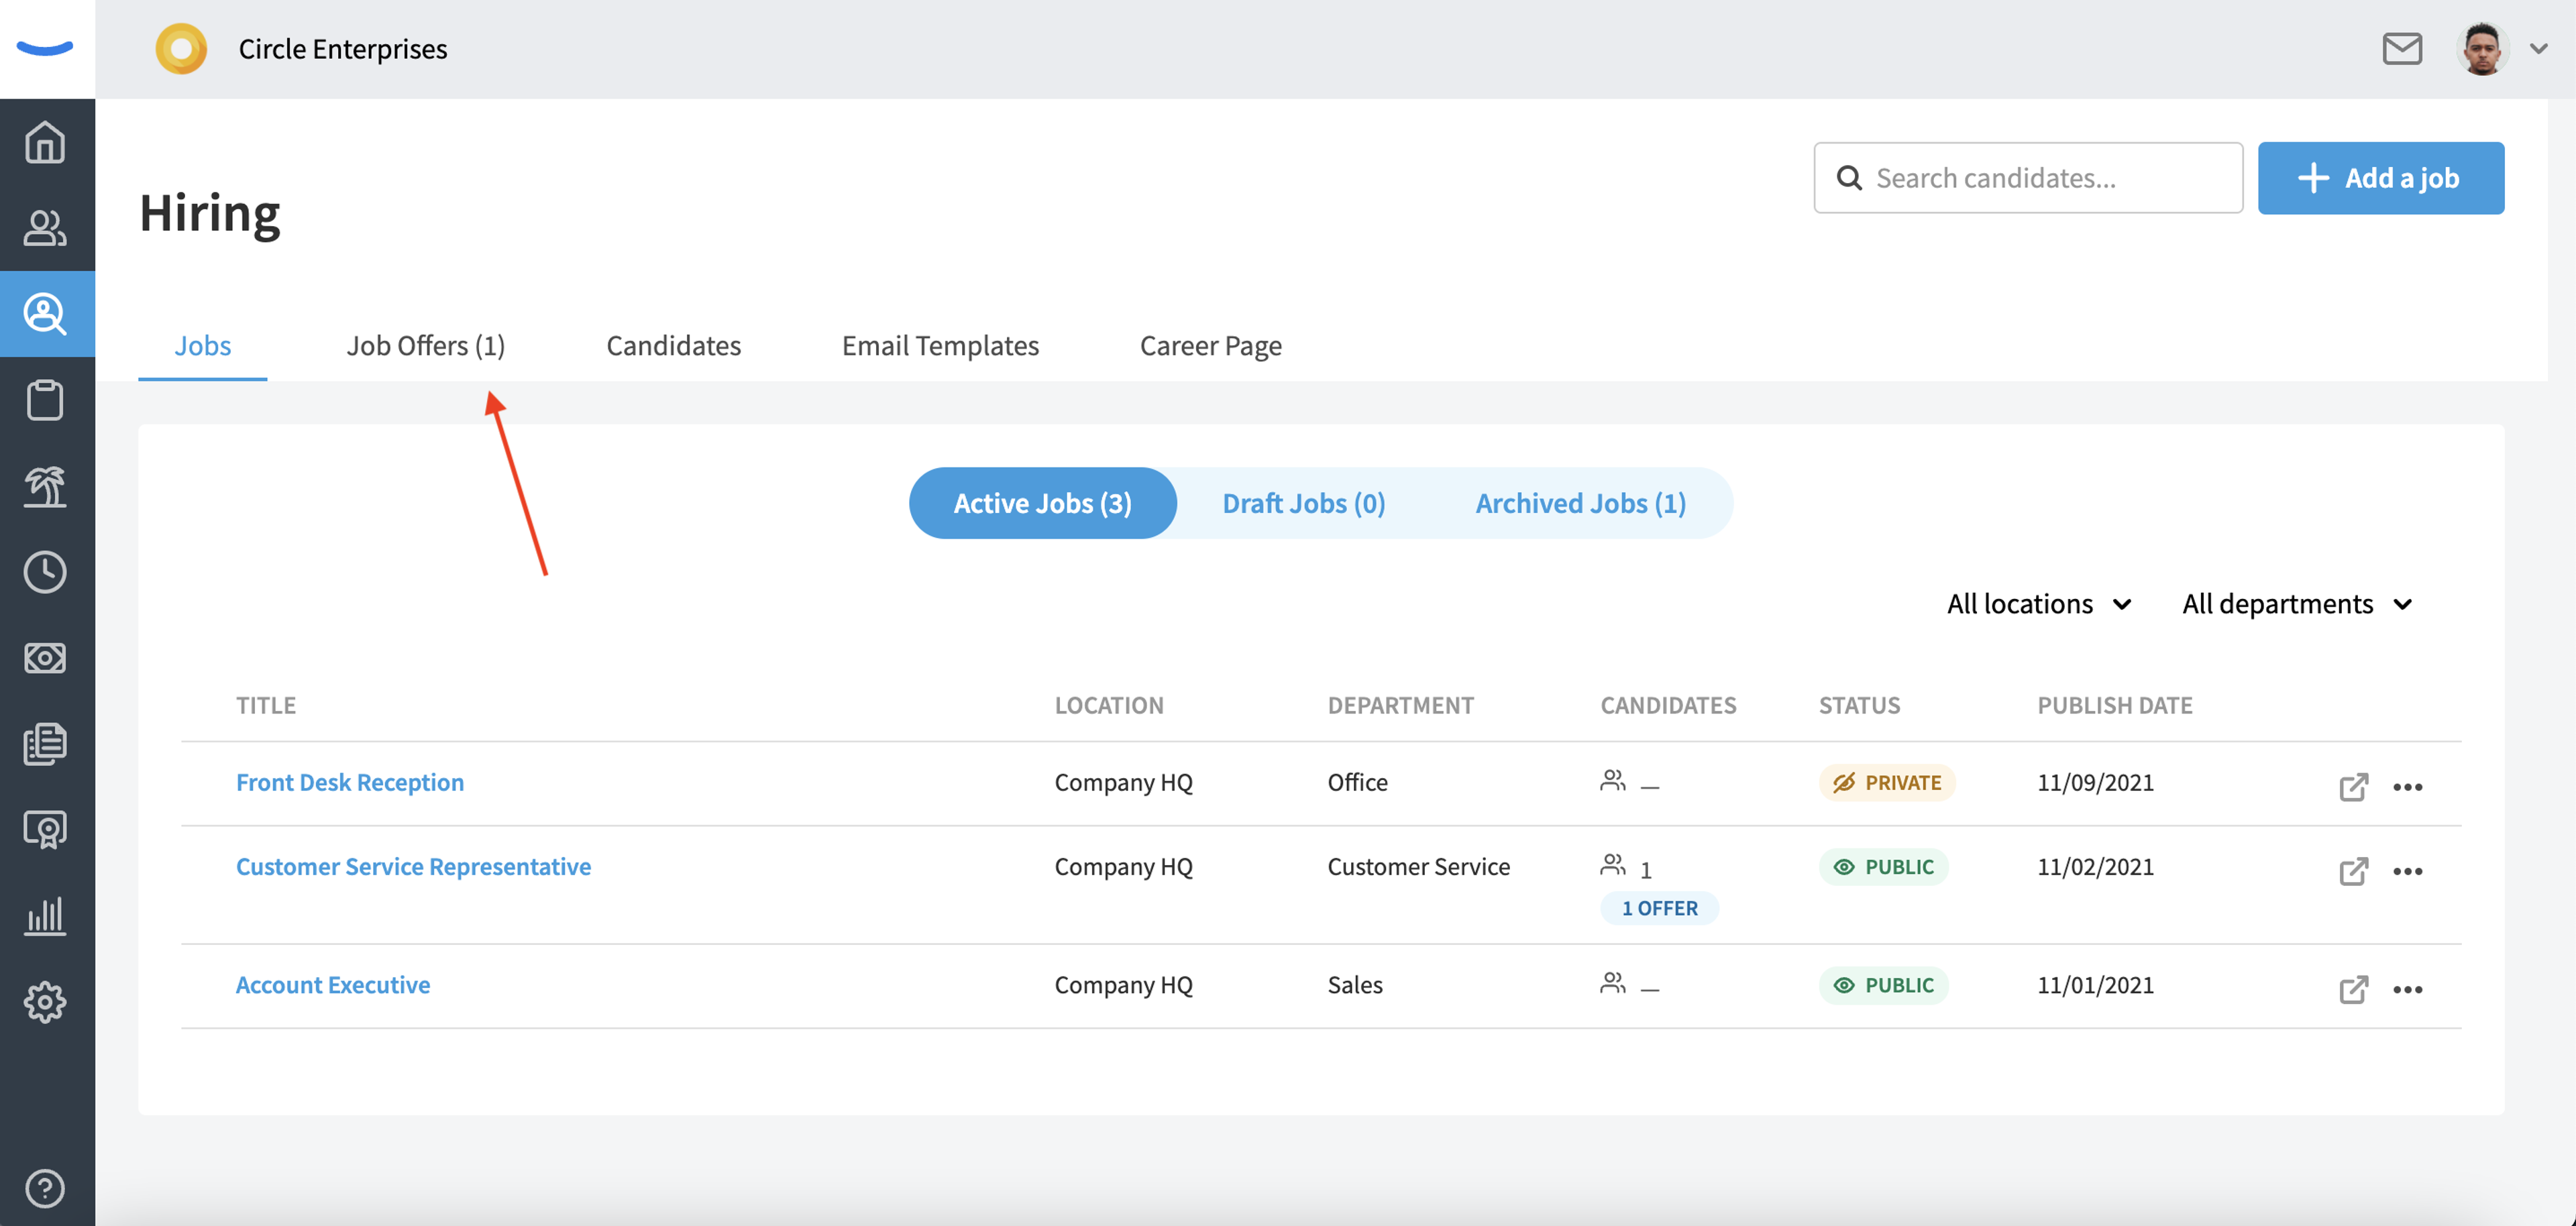This screenshot has width=2576, height=1226.
Task: Switch to Archived Jobs (1) filter
Action: point(1580,503)
